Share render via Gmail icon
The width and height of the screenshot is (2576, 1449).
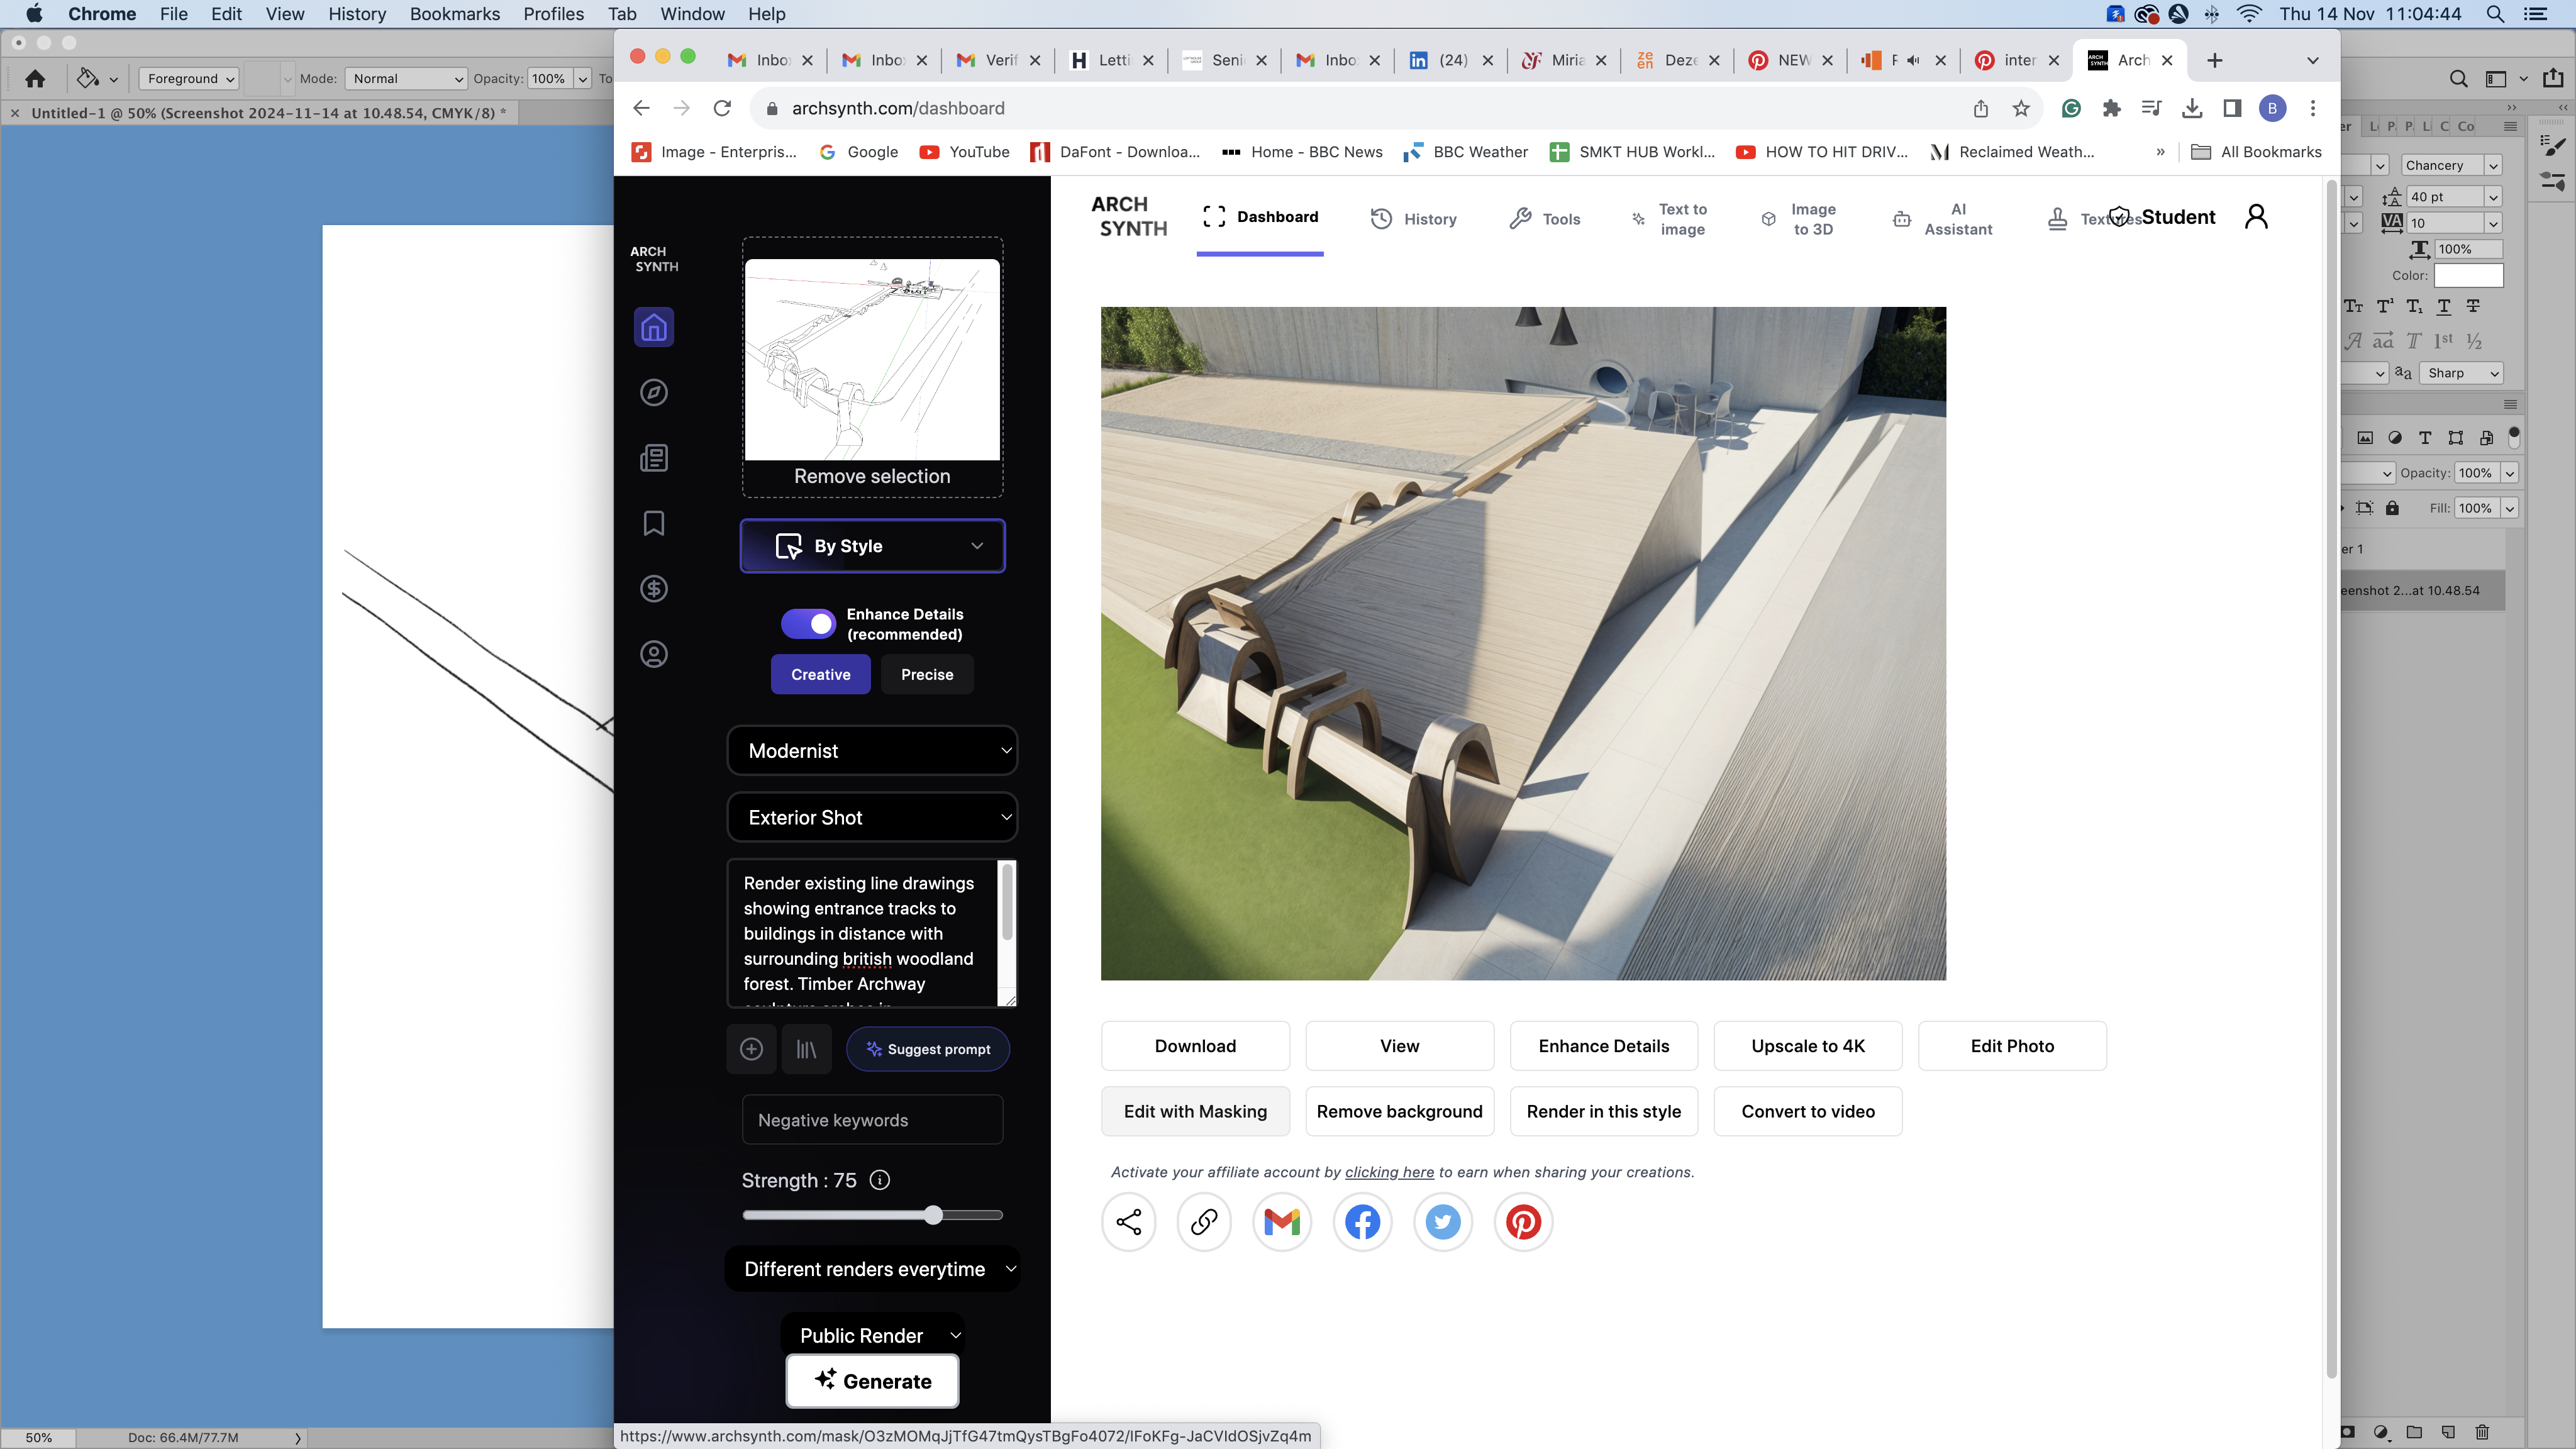(x=1282, y=1222)
